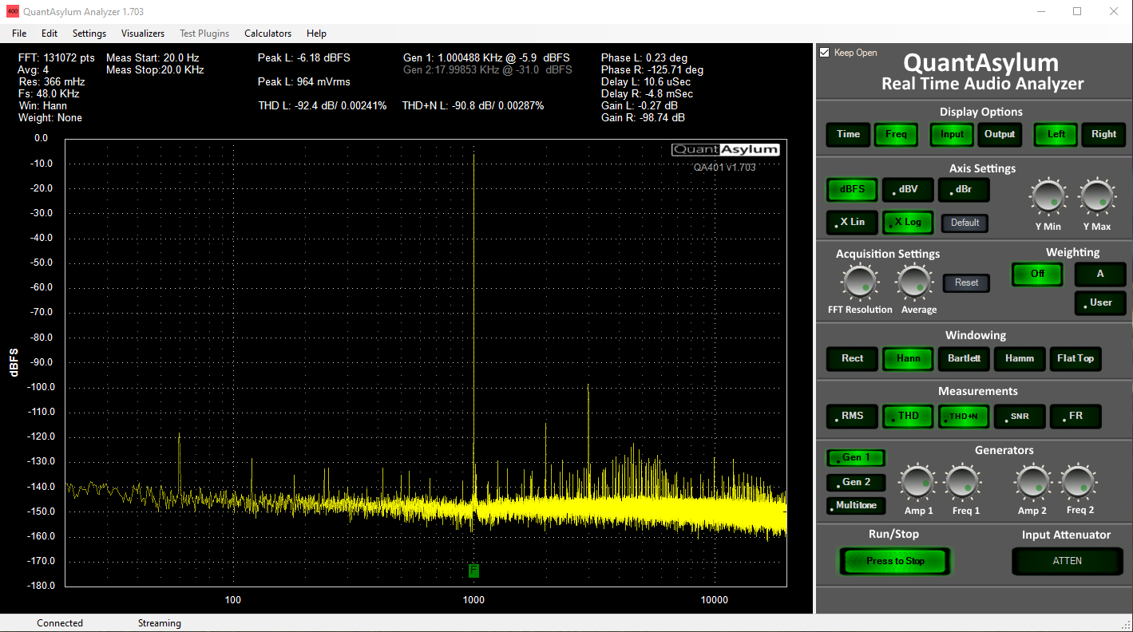Viewport: 1133px width, 632px height.
Task: Select the dBFS axis unit
Action: click(x=852, y=190)
